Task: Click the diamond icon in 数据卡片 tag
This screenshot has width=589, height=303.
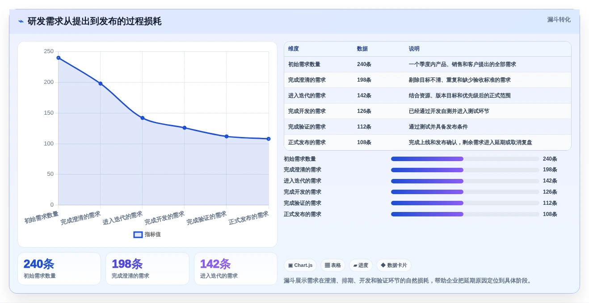Action: click(383, 265)
